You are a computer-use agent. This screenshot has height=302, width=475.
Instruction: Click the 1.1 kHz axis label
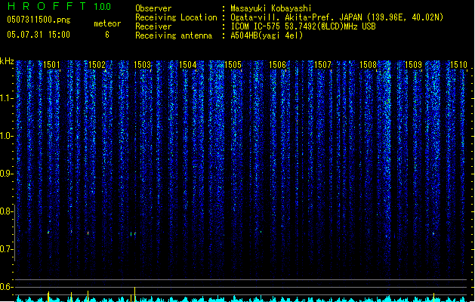pyautogui.click(x=6, y=98)
